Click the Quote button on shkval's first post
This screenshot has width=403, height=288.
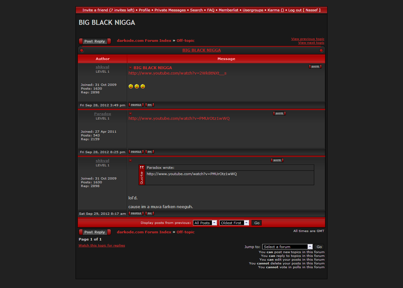click(x=315, y=67)
